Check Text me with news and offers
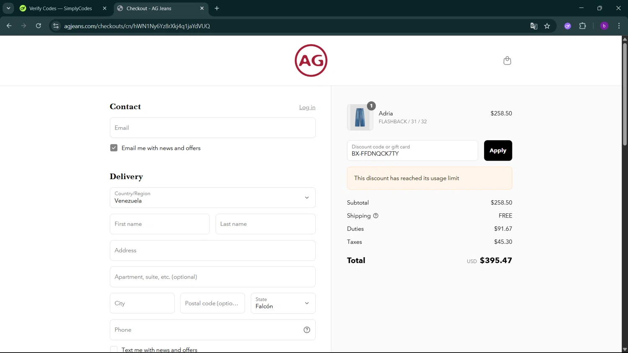 (114, 350)
